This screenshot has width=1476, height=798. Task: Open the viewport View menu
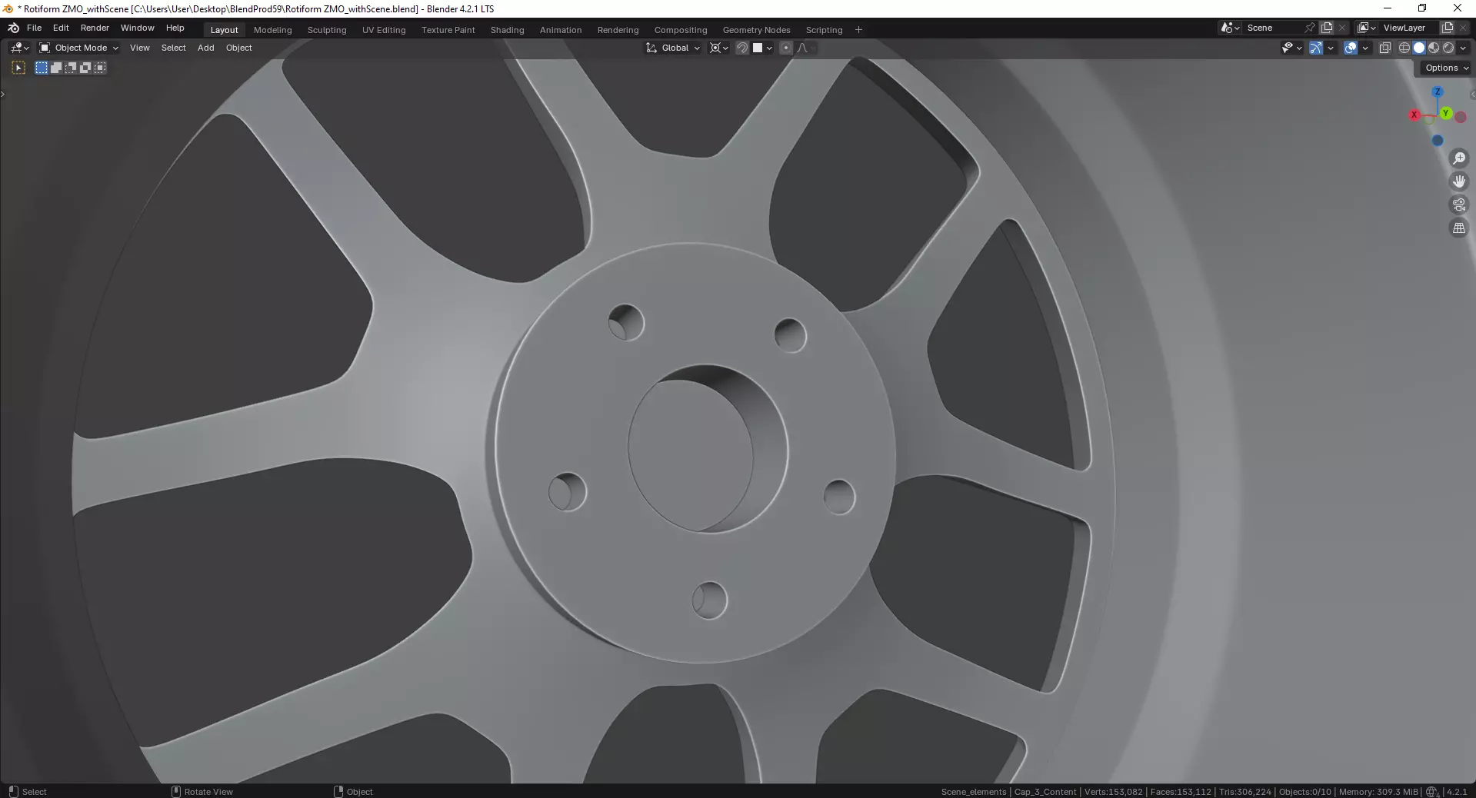[x=140, y=48]
